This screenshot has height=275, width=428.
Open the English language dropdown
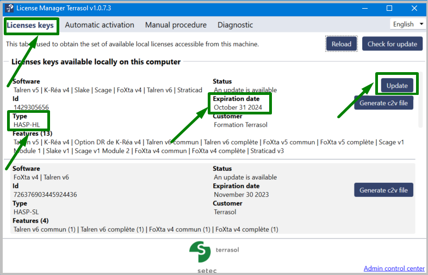[407, 24]
